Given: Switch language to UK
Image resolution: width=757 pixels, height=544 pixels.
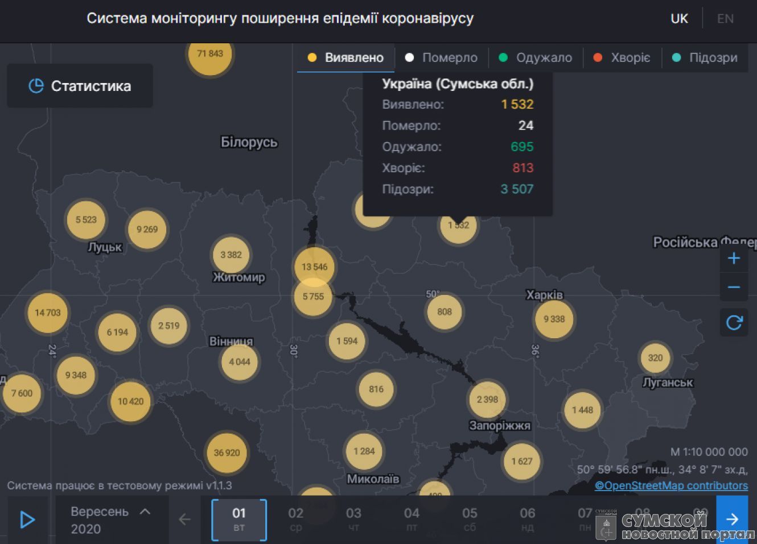Looking at the screenshot, I should (679, 19).
